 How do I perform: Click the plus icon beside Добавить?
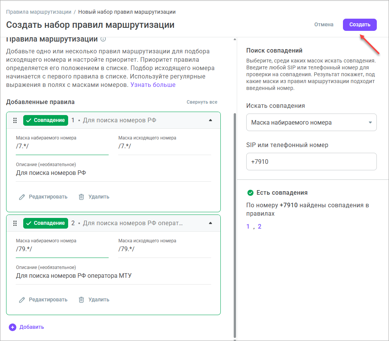coord(13,327)
